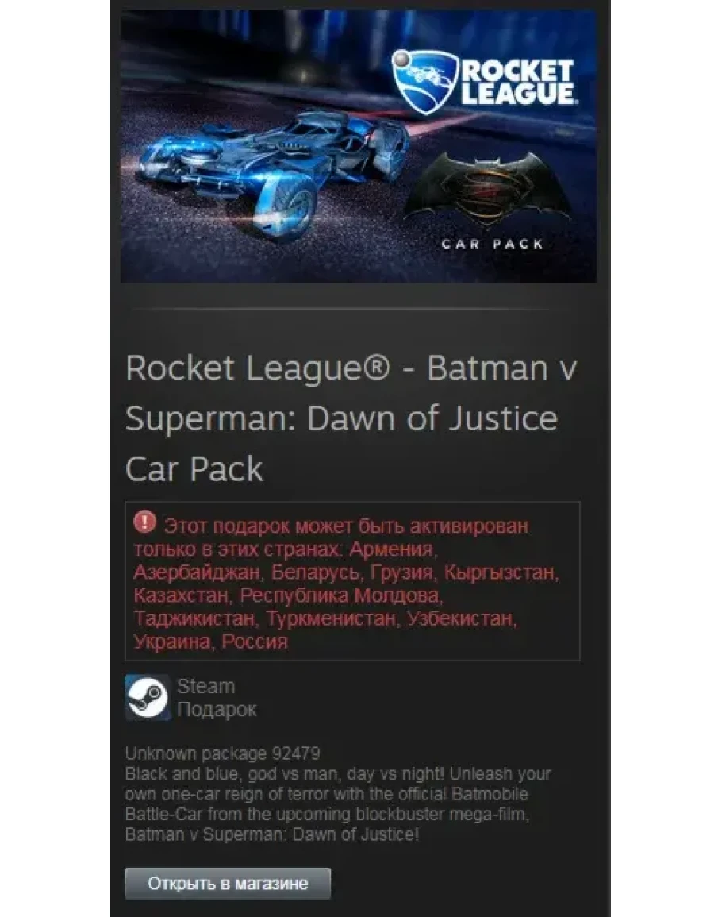722x917 pixels.
Task: Click the Rocket League shield logo
Action: pos(423,82)
